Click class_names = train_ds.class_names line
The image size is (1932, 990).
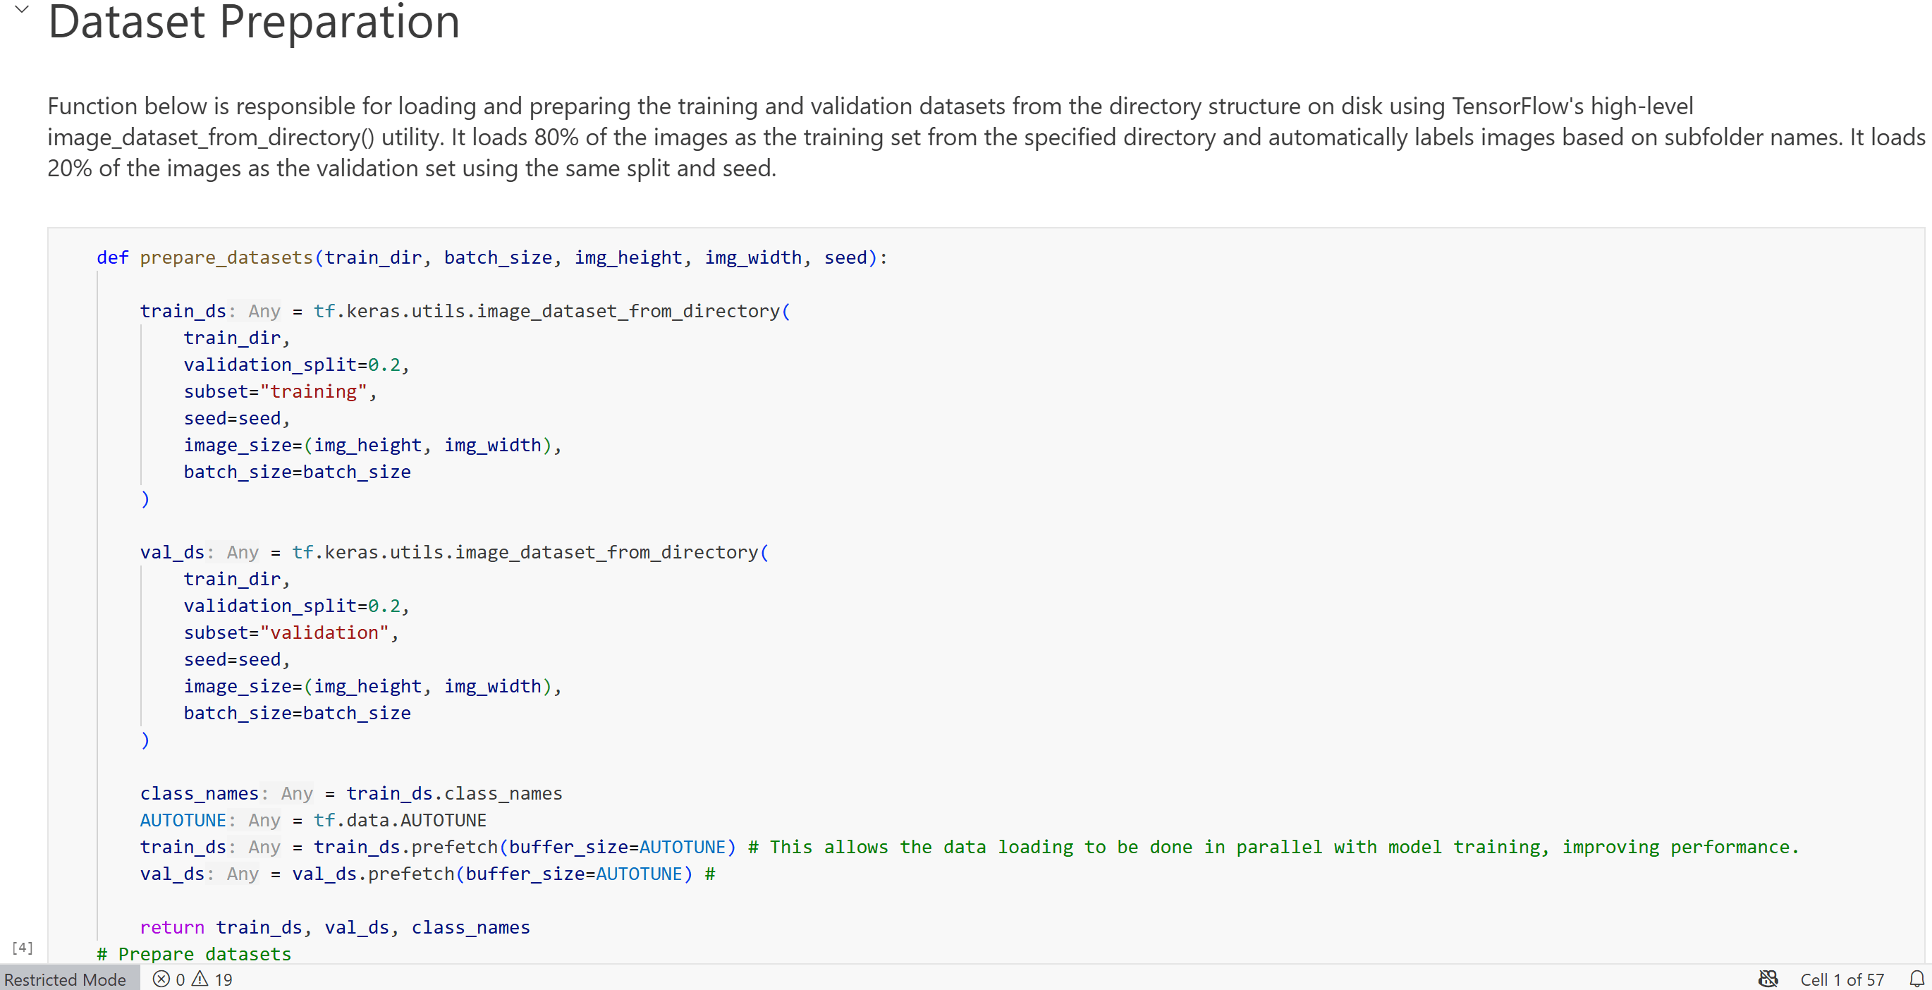click(x=351, y=793)
